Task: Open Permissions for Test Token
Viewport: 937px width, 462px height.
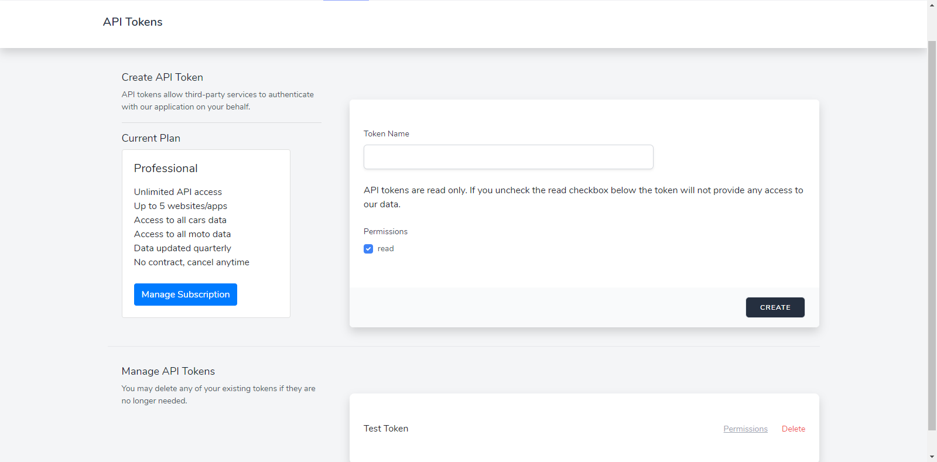Action: tap(746, 429)
